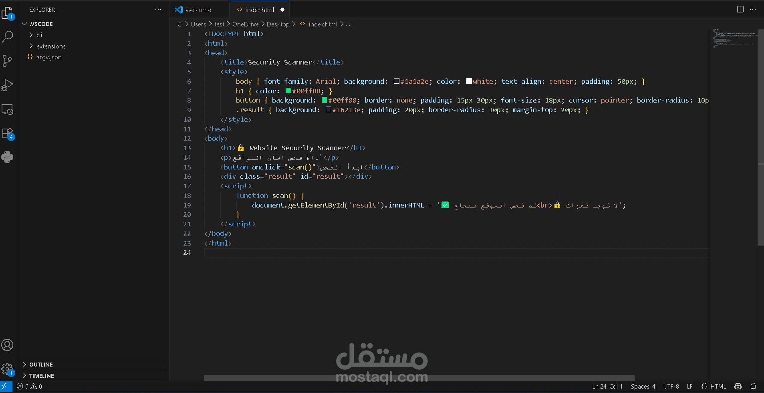Click the green #00ff88 color swatch on line 7
The width and height of the screenshot is (764, 393).
289,91
